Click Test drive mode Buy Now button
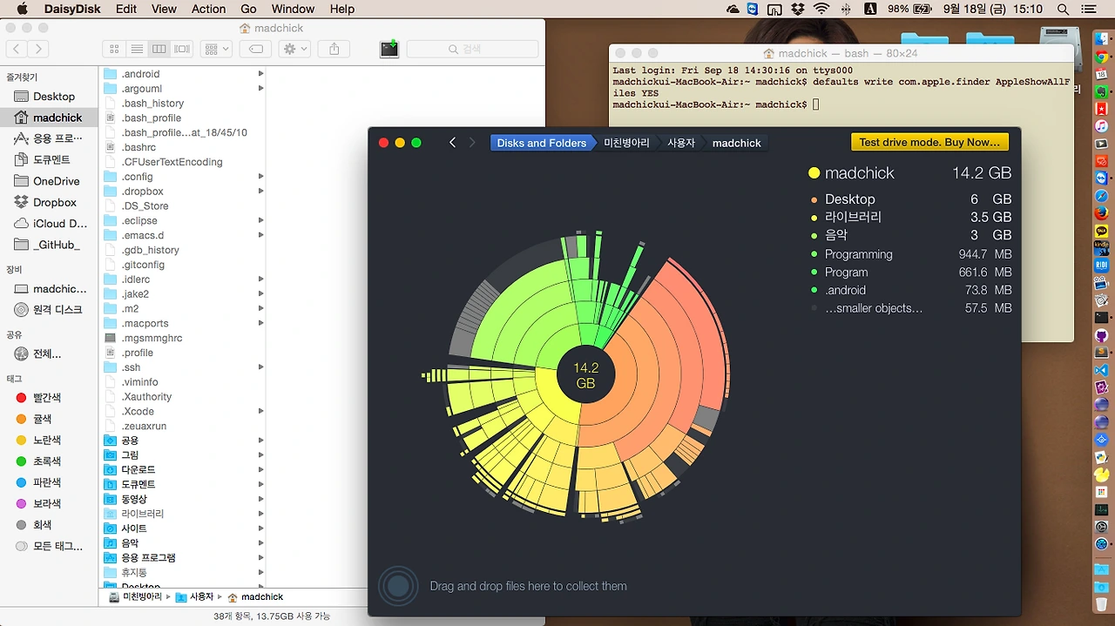The height and width of the screenshot is (626, 1115). (929, 143)
